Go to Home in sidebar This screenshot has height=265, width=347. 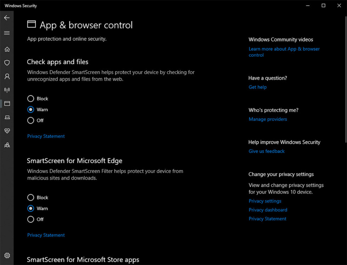point(7,49)
